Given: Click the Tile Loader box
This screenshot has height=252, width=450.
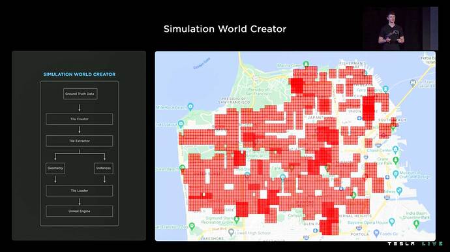Looking at the screenshot, I should [79, 191].
